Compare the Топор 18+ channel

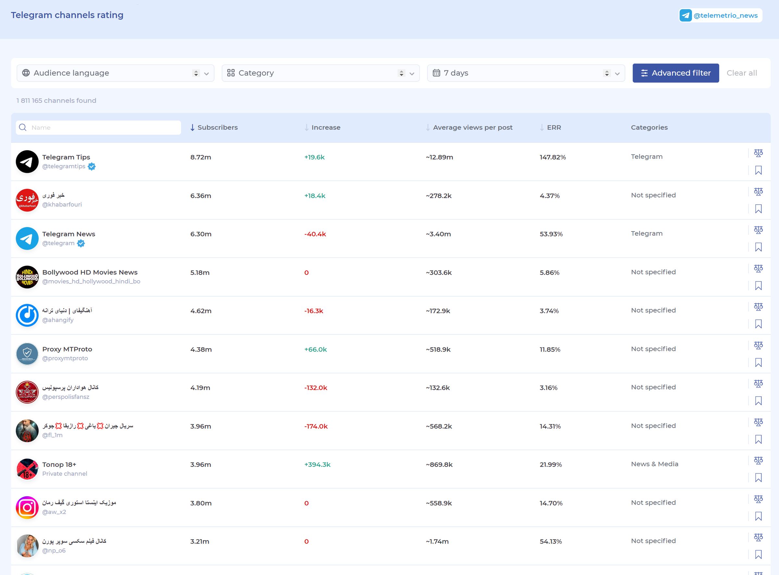pyautogui.click(x=758, y=461)
